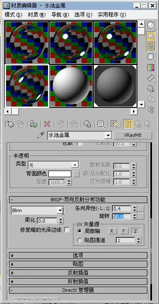Toggle the Show End Result icon
Image resolution: width=159 pixels, height=304 pixels.
[128, 124]
